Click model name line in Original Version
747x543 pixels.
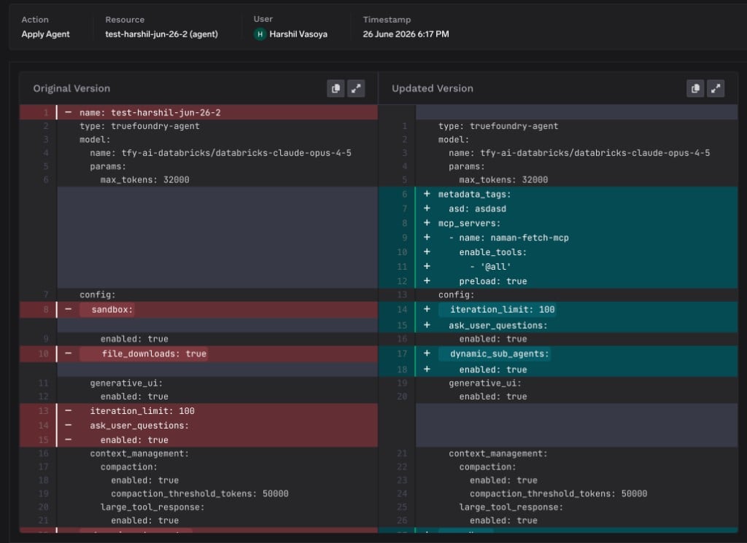tap(220, 153)
